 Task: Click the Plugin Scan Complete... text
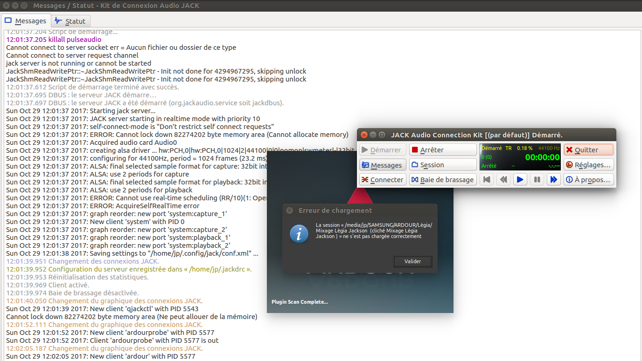300,302
